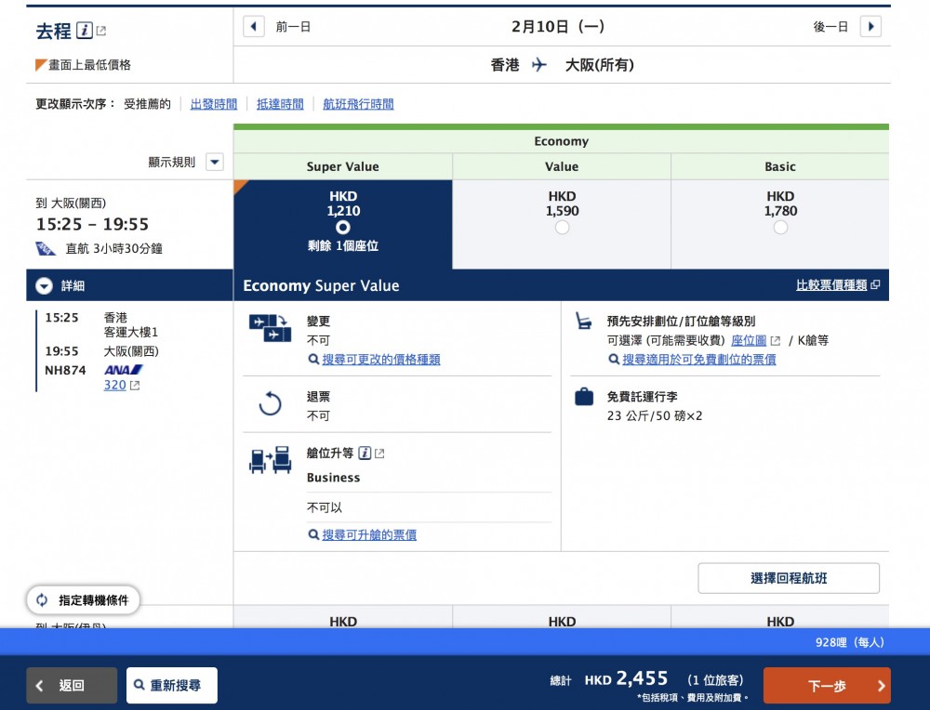Open the 顯示規則 dropdown arrow

pos(215,162)
